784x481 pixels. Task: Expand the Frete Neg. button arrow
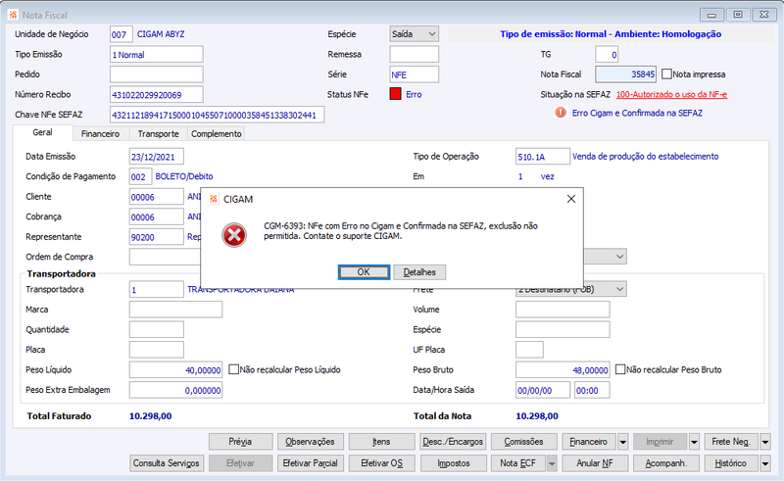click(765, 442)
